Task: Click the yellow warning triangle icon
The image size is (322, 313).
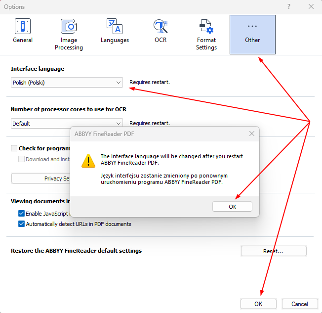Action: coord(88,161)
